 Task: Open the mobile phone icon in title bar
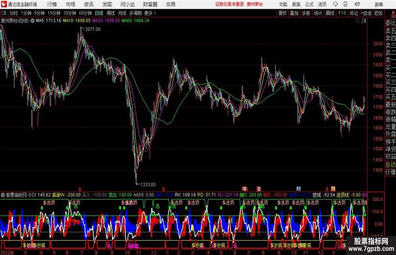point(345,4)
